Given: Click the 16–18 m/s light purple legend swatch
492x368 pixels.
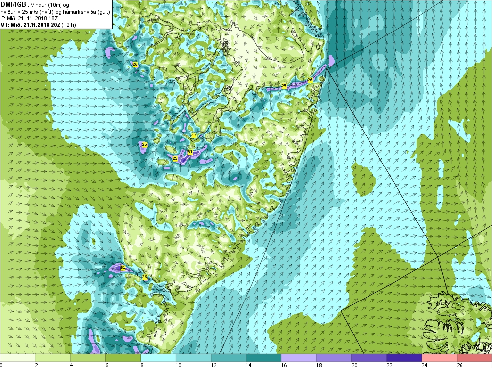Looking at the screenshot, I should [299, 358].
